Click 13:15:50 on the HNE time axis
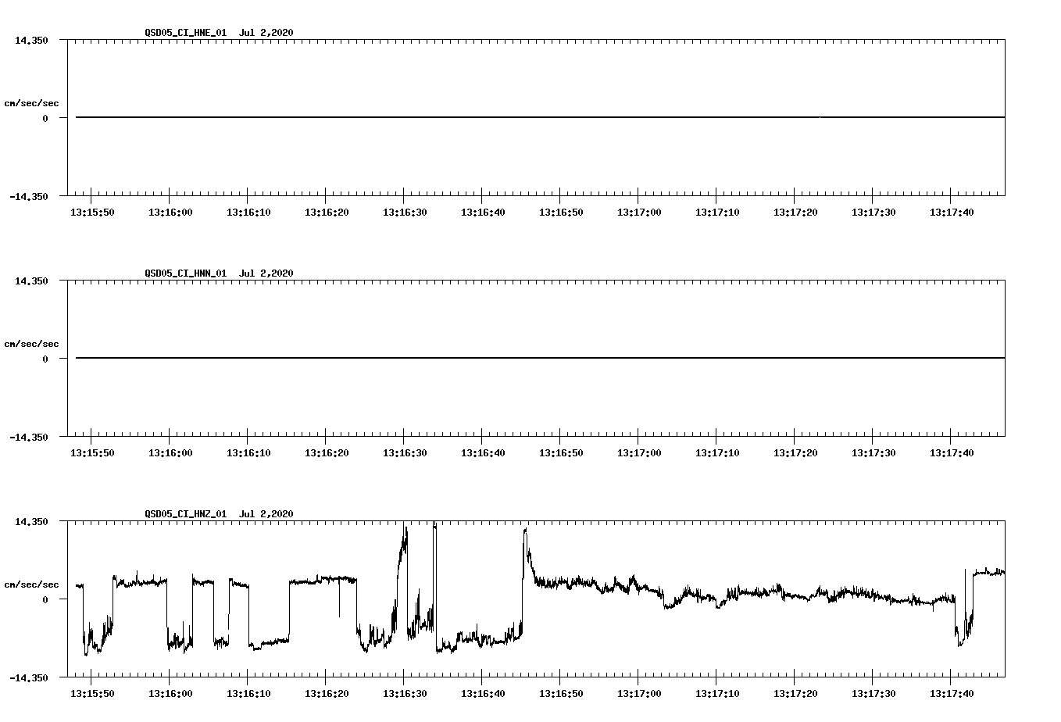The width and height of the screenshot is (1061, 722). 92,212
